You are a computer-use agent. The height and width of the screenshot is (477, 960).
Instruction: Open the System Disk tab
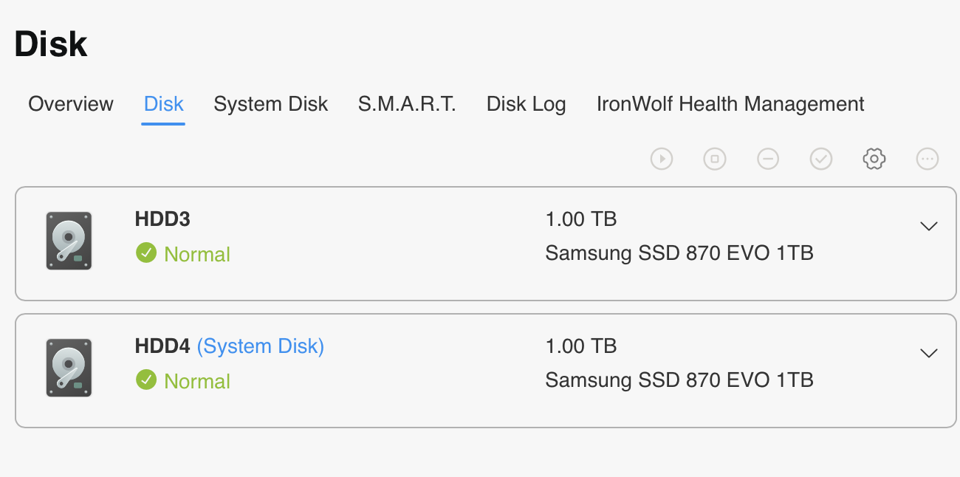coord(270,104)
